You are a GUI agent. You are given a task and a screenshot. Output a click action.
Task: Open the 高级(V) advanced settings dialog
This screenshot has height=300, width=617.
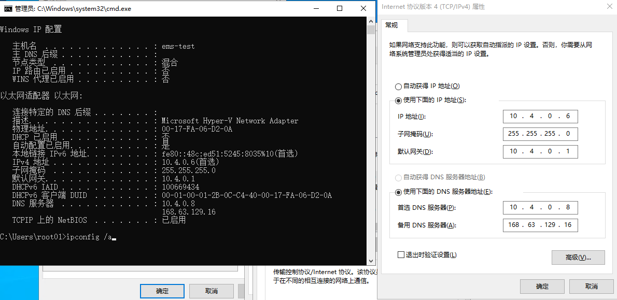[x=578, y=257]
